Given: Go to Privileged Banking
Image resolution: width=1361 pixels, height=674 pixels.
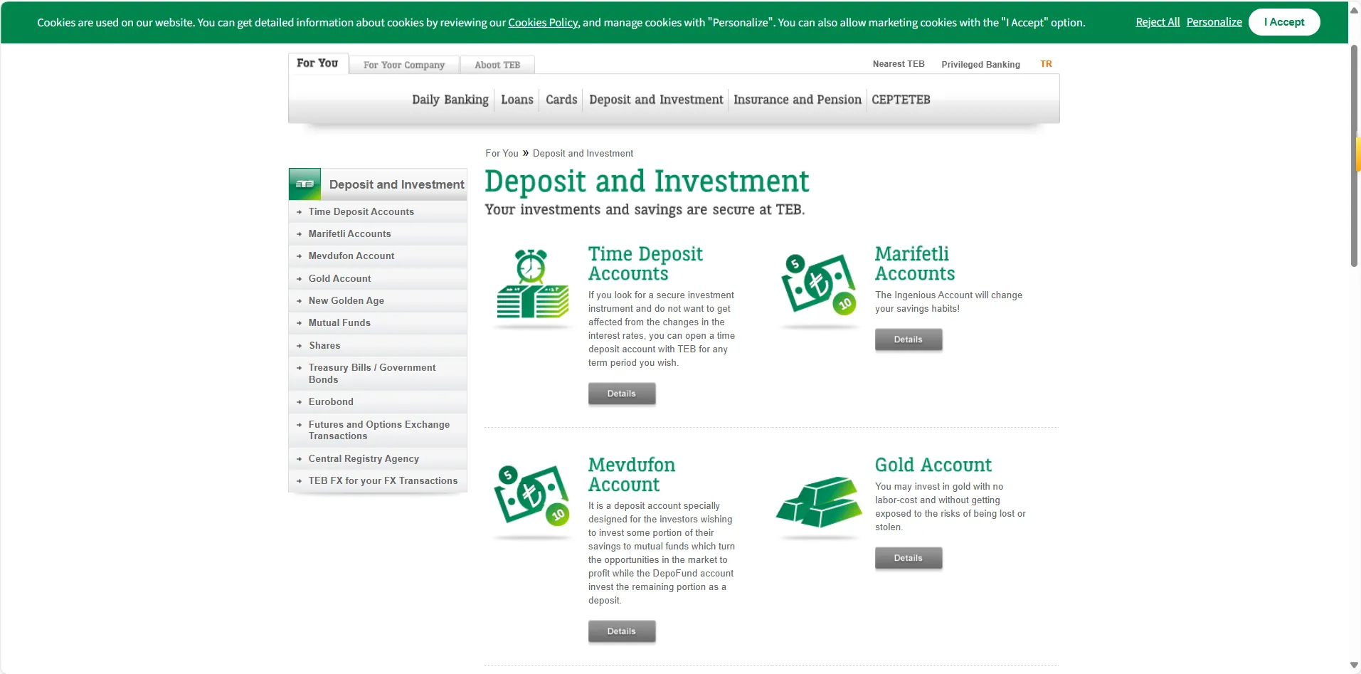Looking at the screenshot, I should [980, 65].
